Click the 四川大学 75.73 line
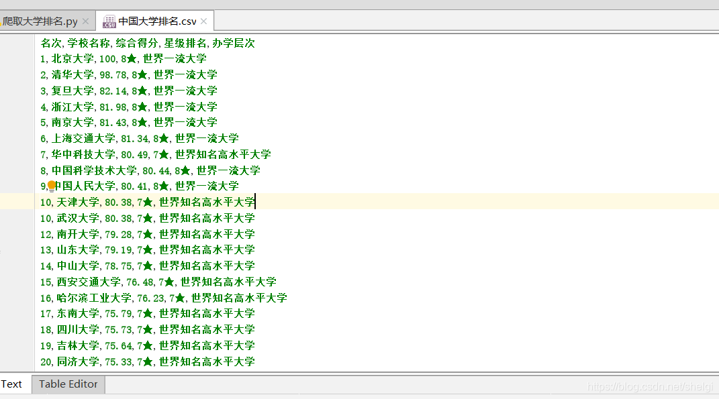The width and height of the screenshot is (719, 399). pos(148,329)
